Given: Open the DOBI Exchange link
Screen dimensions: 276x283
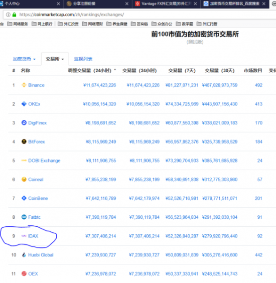Looking at the screenshot, I should (x=44, y=161).
